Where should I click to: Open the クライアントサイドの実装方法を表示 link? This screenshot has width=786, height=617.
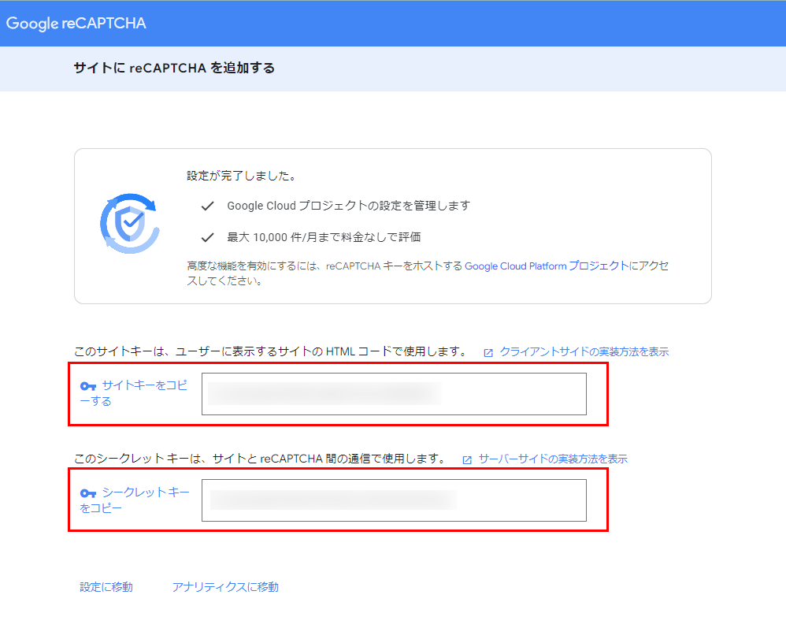(584, 352)
